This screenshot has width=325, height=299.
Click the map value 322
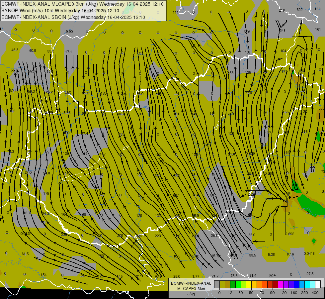[x=299, y=10]
